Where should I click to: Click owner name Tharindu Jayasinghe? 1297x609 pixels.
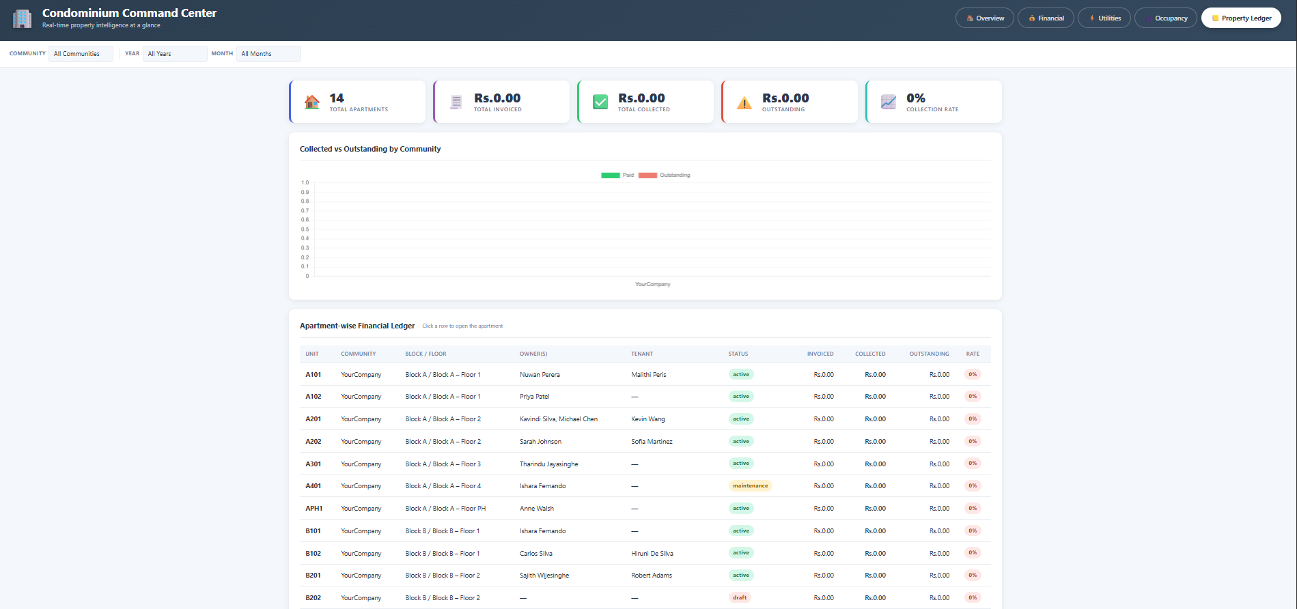pyautogui.click(x=548, y=464)
